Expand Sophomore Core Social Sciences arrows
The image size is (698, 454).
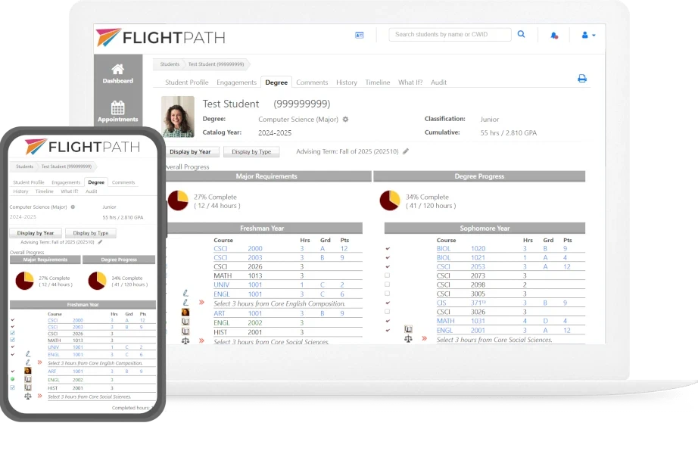point(424,339)
